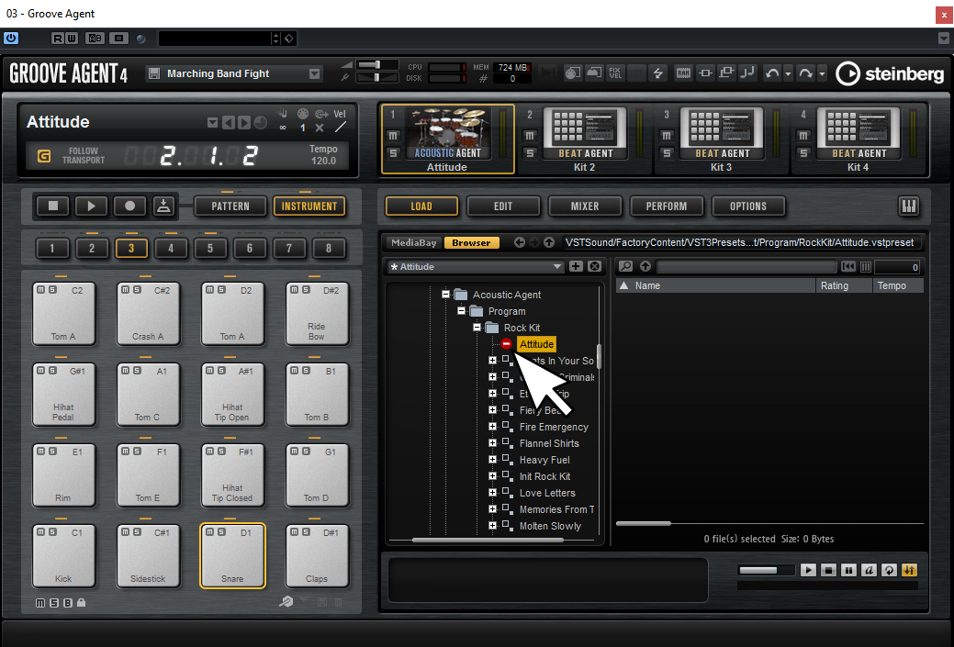Open the OPTIONS tab
The height and width of the screenshot is (647, 954).
pyautogui.click(x=748, y=206)
